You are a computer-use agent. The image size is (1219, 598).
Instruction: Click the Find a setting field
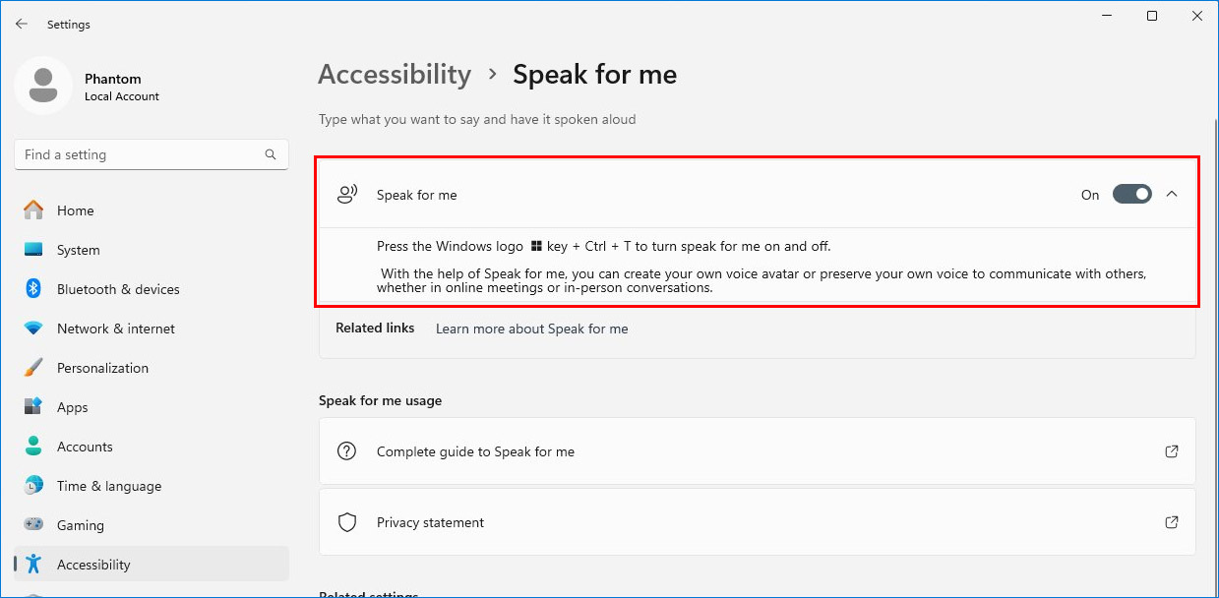click(x=152, y=154)
